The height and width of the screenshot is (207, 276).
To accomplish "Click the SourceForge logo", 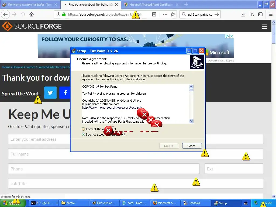I will coord(32,26).
